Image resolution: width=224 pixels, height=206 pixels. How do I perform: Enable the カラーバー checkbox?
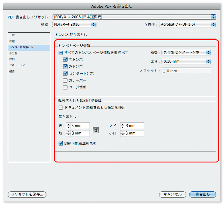pos(65,80)
